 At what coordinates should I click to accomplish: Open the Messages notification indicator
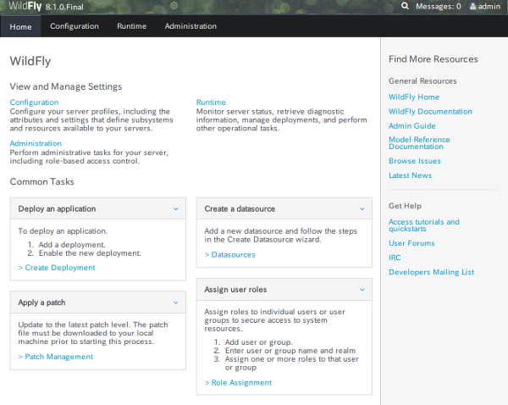437,6
